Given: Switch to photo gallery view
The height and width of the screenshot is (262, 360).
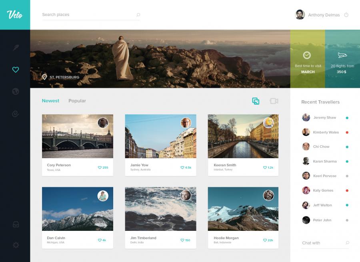Looking at the screenshot, I should 256,101.
